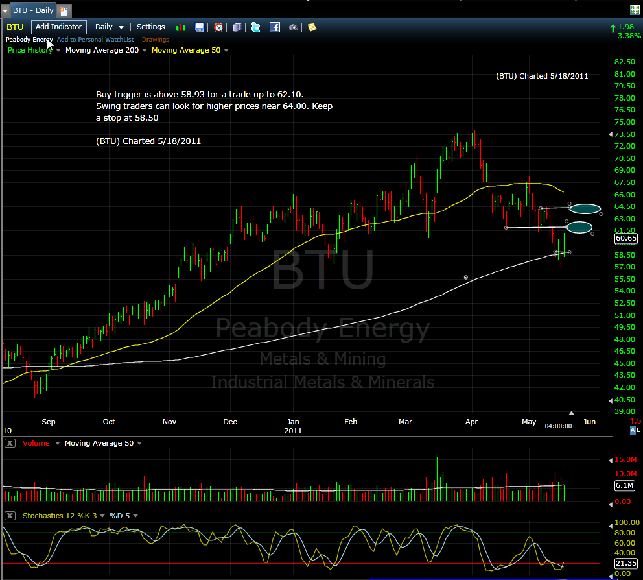
Task: Expand the Price History dropdown arrow
Action: click(x=58, y=50)
